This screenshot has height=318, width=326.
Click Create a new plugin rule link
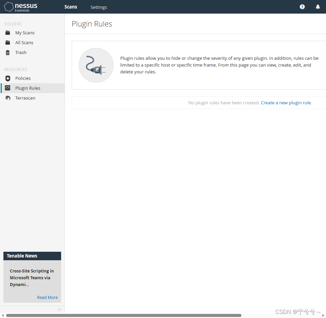[286, 103]
